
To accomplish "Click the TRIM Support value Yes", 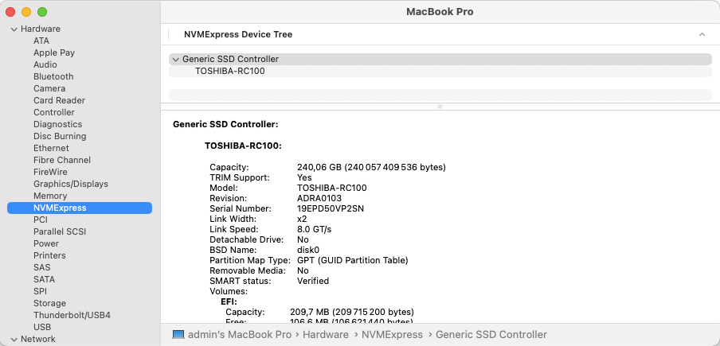I will [x=304, y=177].
